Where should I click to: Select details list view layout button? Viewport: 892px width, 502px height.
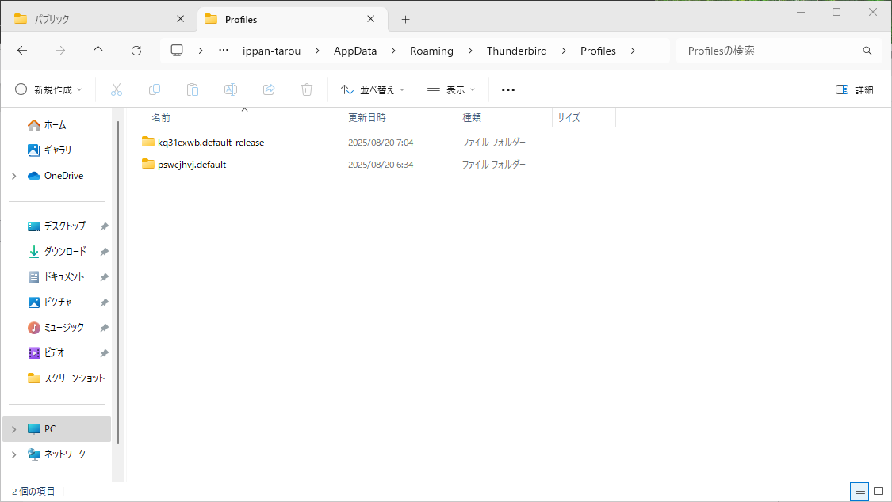(859, 492)
